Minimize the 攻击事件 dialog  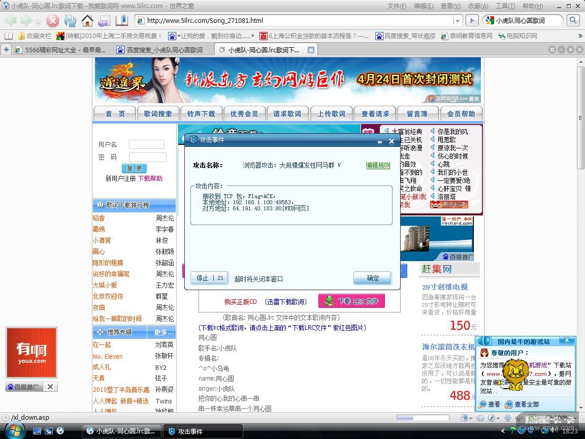[x=380, y=141]
